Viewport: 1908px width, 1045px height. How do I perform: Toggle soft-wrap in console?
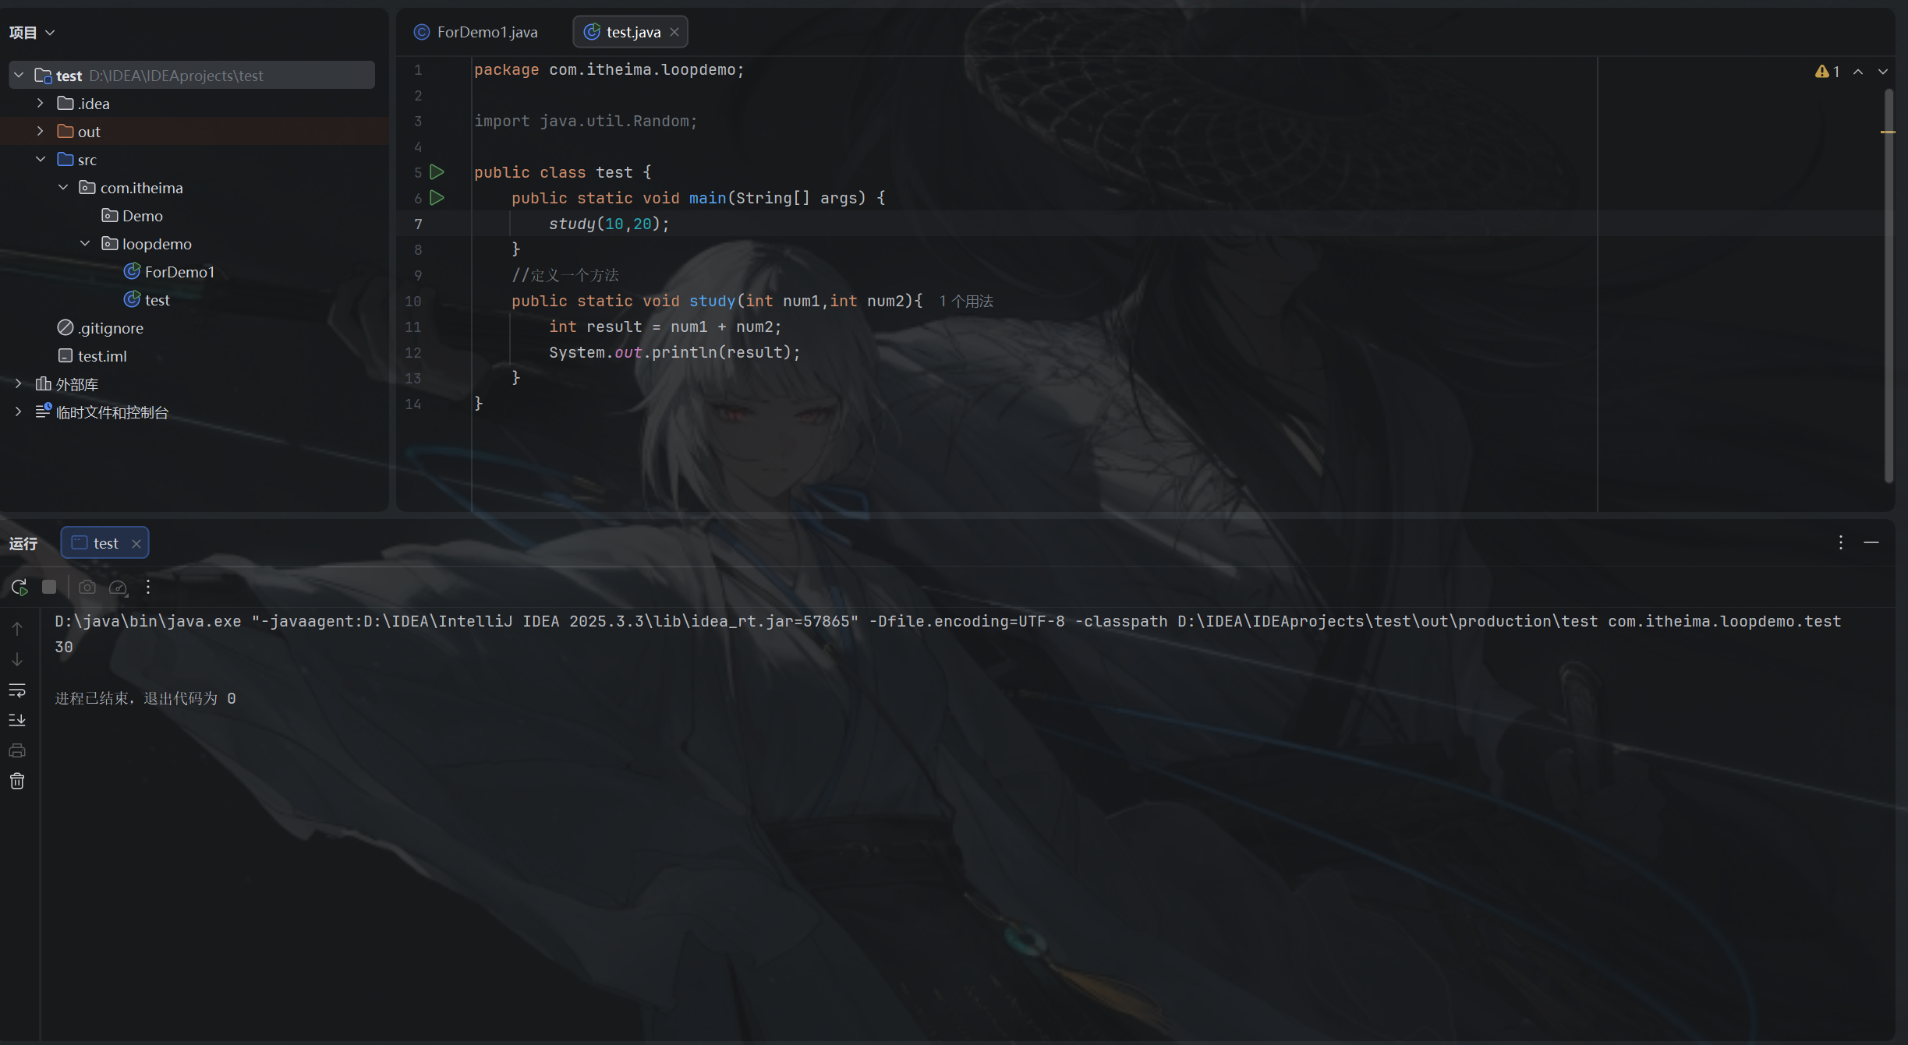(x=17, y=690)
